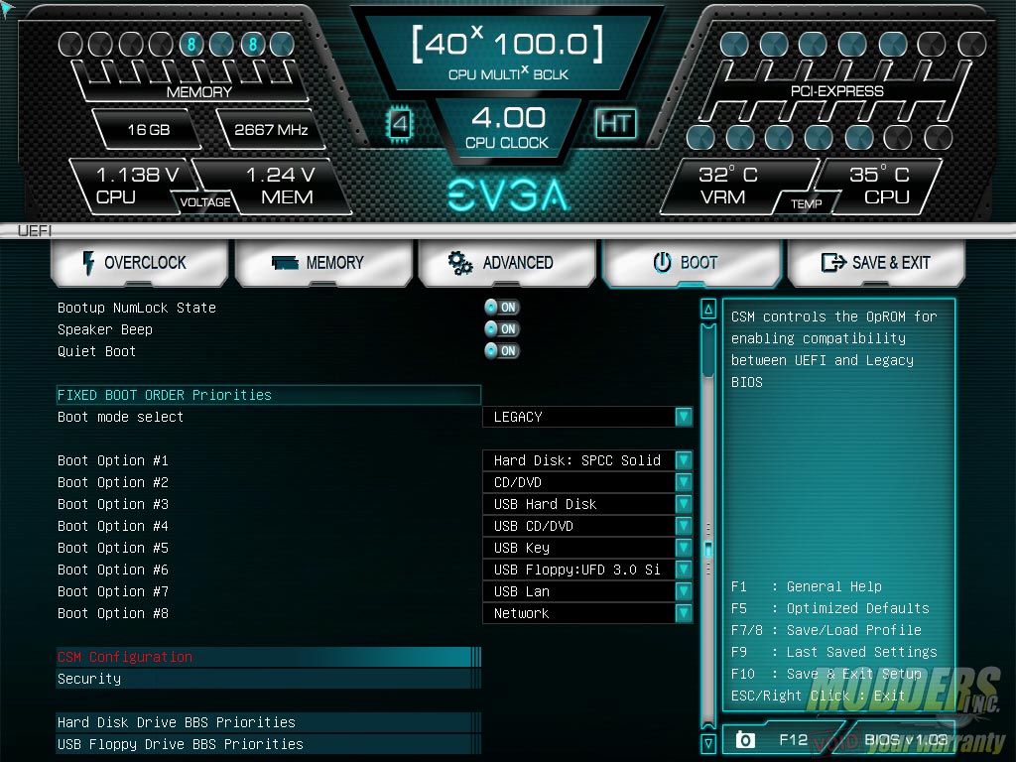Click the Quiet Boot label
1016x762 pixels.
click(x=96, y=351)
